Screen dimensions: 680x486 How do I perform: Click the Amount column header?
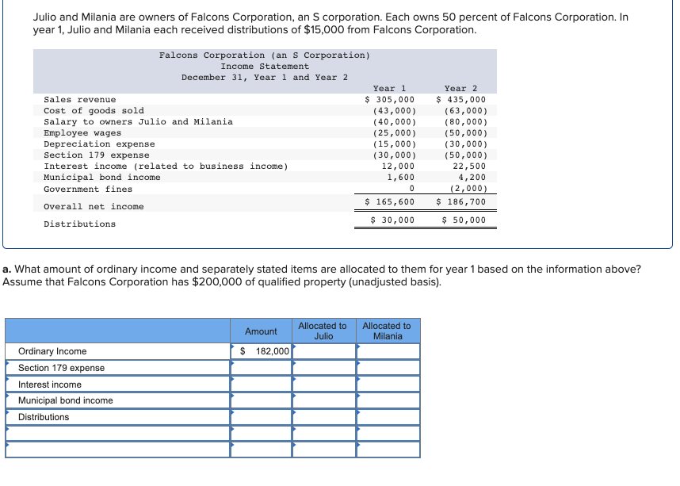[x=261, y=331]
